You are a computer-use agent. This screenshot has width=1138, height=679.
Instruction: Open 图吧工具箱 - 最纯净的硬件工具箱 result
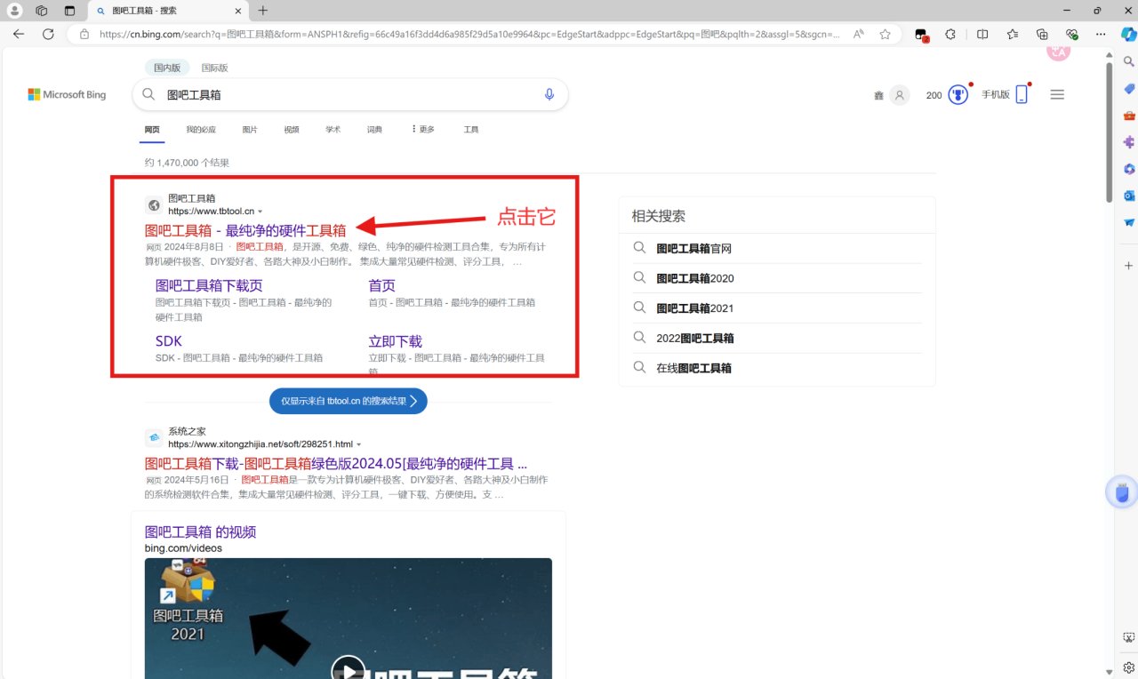pos(245,230)
